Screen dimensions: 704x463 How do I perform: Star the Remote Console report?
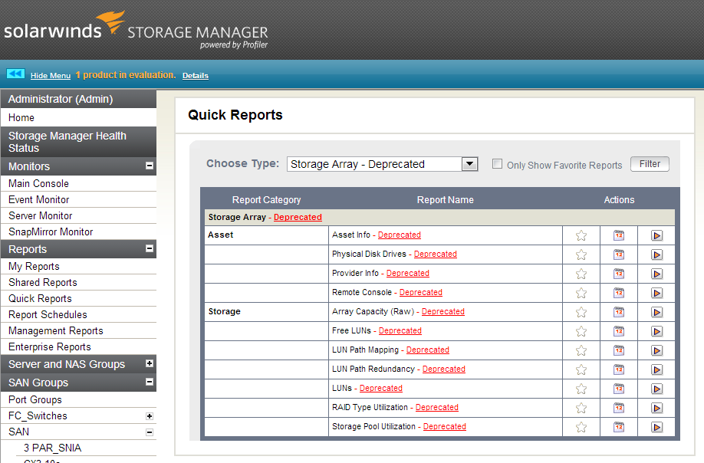[581, 293]
